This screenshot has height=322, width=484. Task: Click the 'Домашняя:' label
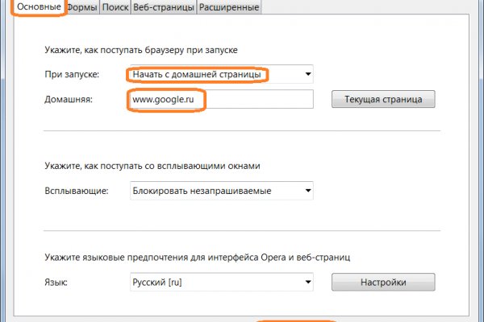pos(69,99)
